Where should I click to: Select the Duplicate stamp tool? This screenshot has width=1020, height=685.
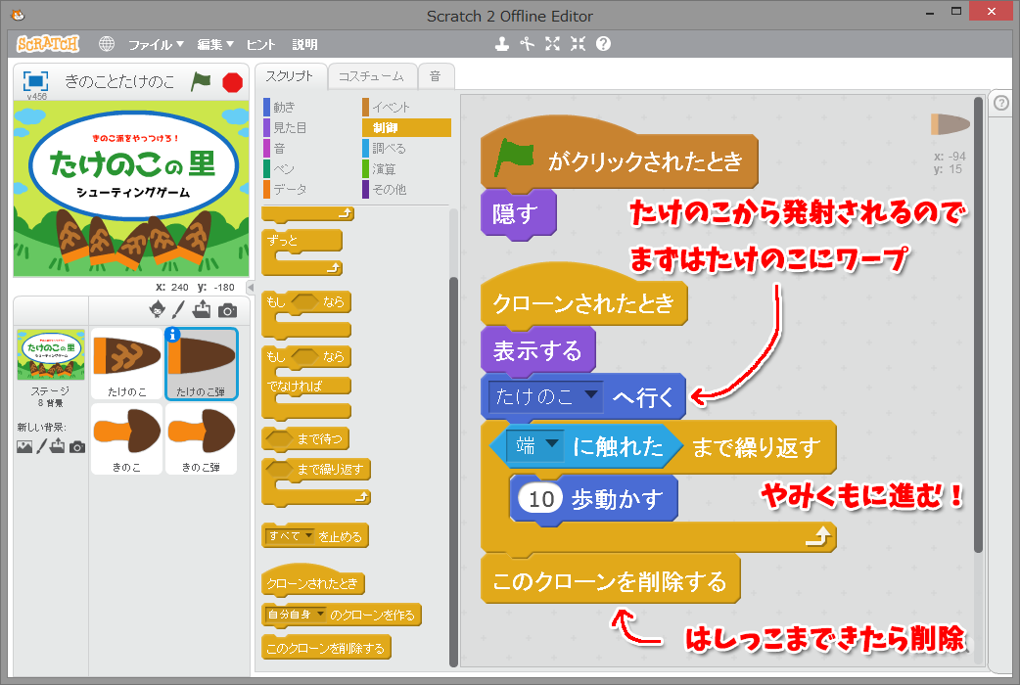(501, 44)
